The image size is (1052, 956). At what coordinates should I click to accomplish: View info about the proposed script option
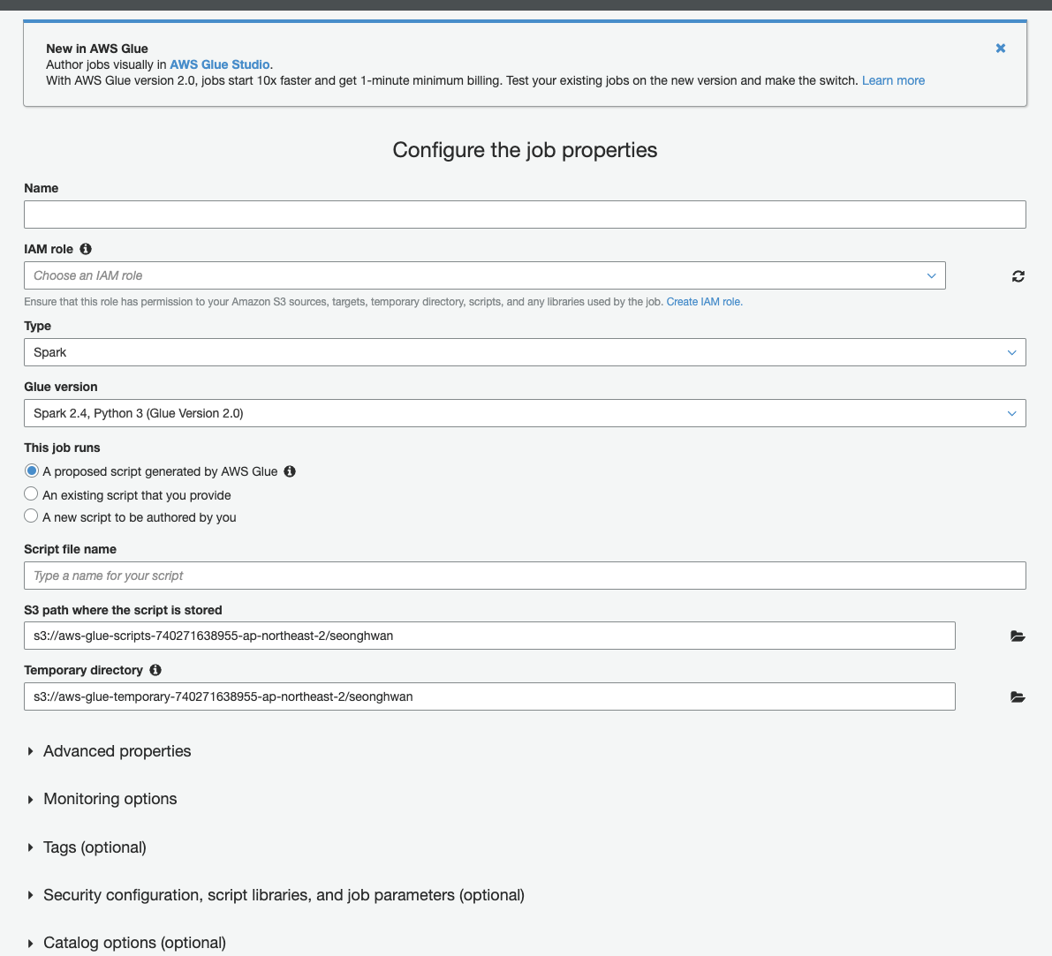click(x=290, y=470)
